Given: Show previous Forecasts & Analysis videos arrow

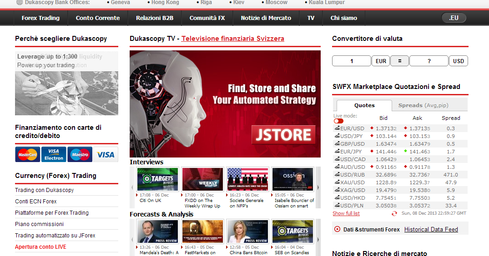Looking at the screenshot, I should coord(132,240).
